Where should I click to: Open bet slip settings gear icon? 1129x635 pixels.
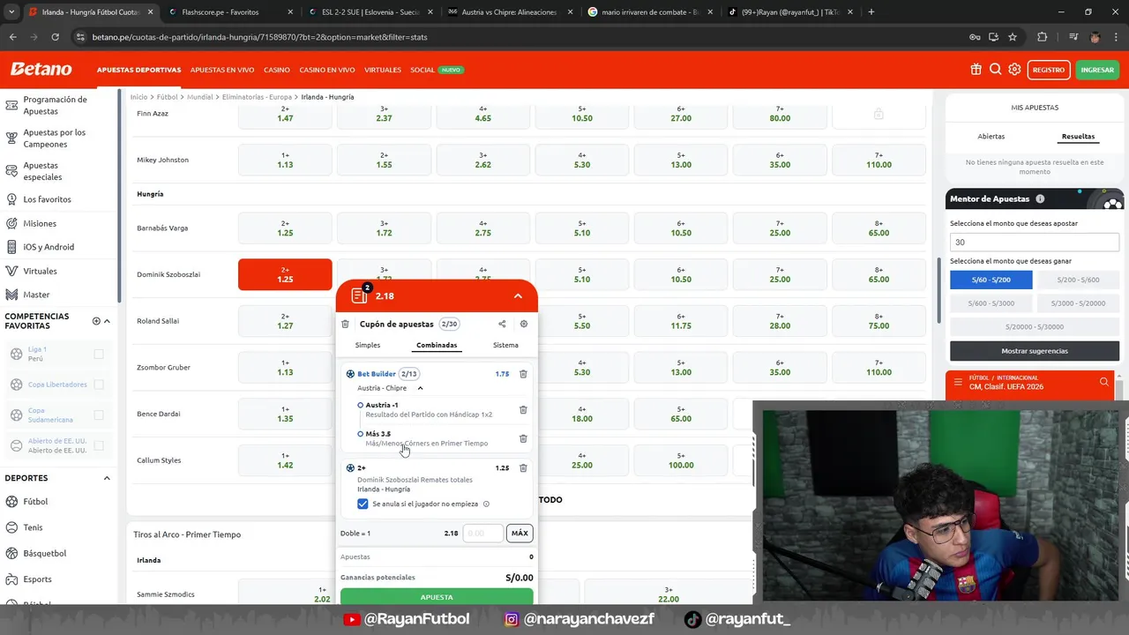(x=523, y=324)
